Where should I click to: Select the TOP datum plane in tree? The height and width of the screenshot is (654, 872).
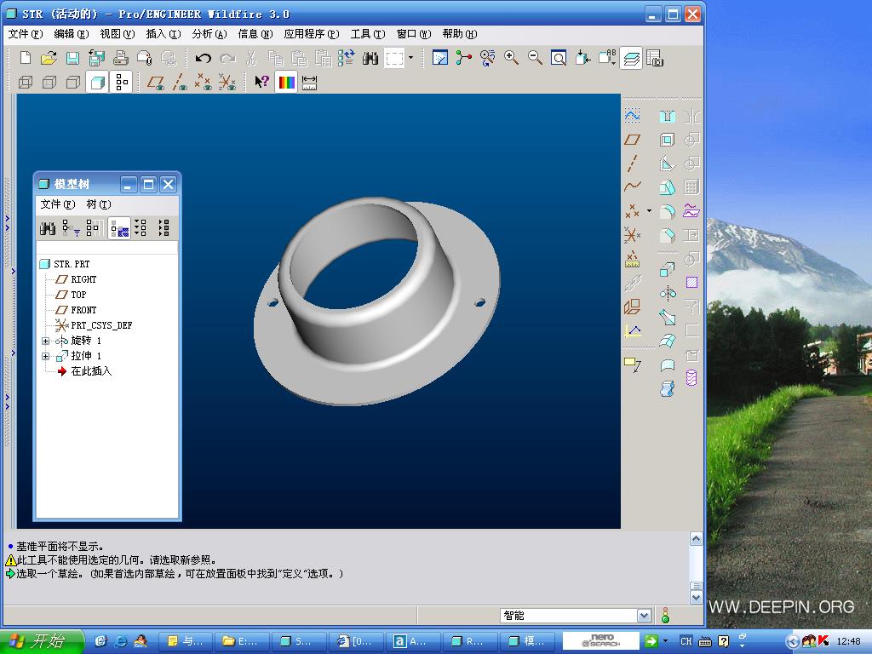click(x=78, y=295)
